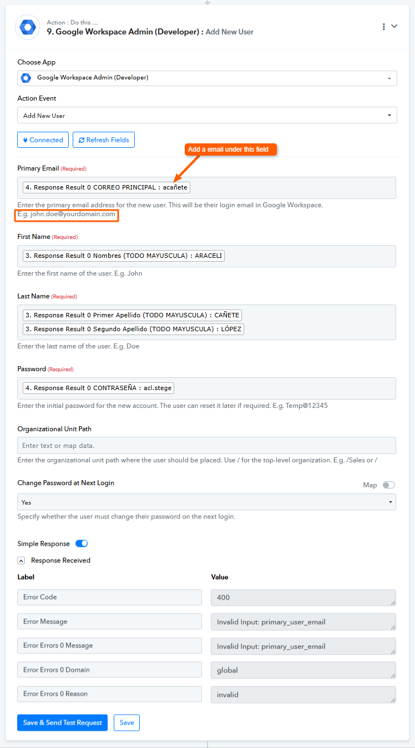
Task: Enable the Map toggle switch
Action: pos(389,485)
